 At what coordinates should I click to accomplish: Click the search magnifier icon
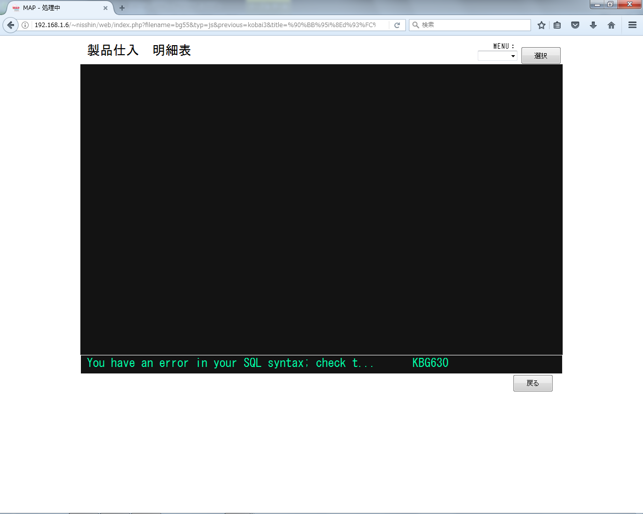tap(415, 25)
